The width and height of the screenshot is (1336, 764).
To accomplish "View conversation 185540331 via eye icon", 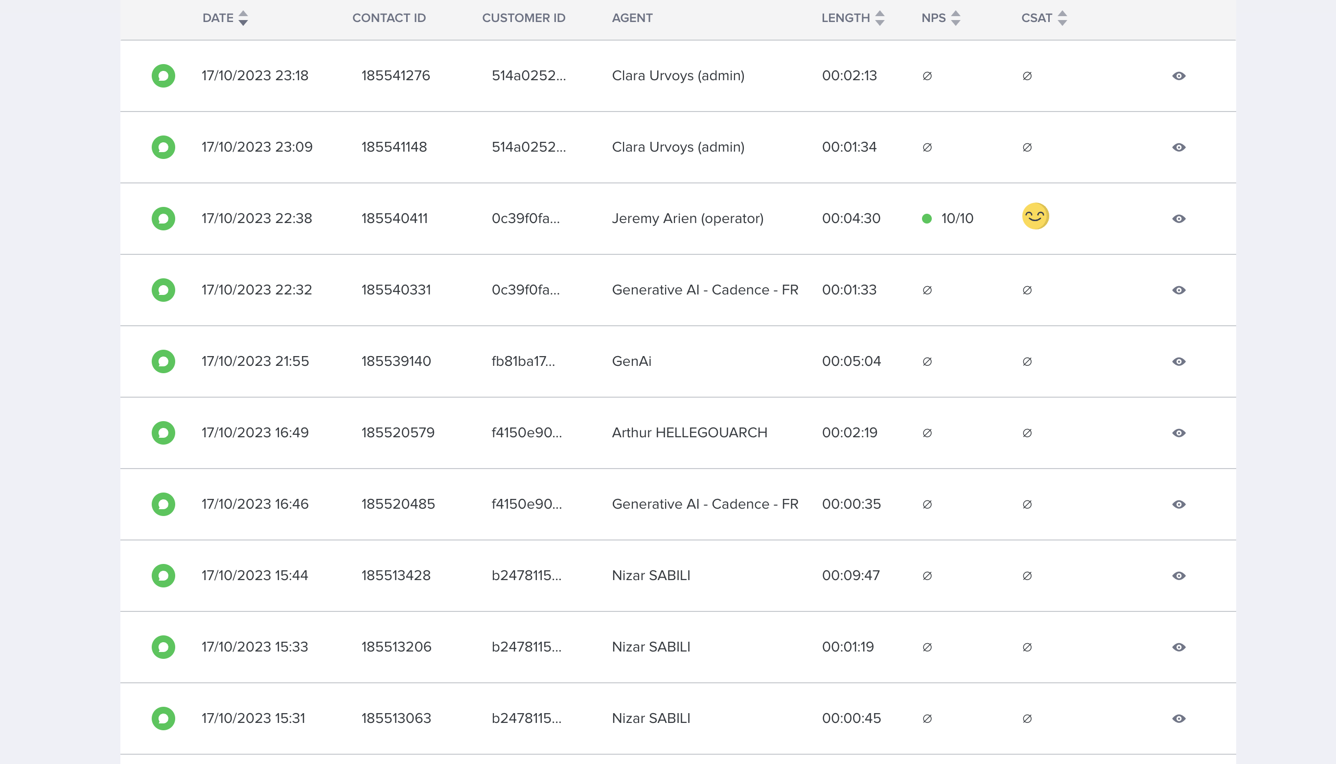I will (x=1178, y=290).
